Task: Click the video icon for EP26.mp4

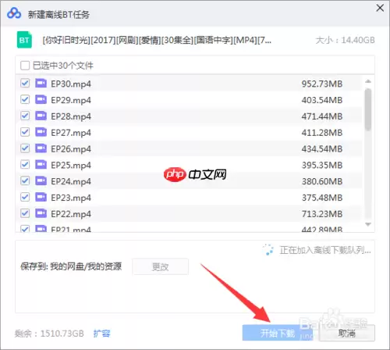Action: pos(41,148)
